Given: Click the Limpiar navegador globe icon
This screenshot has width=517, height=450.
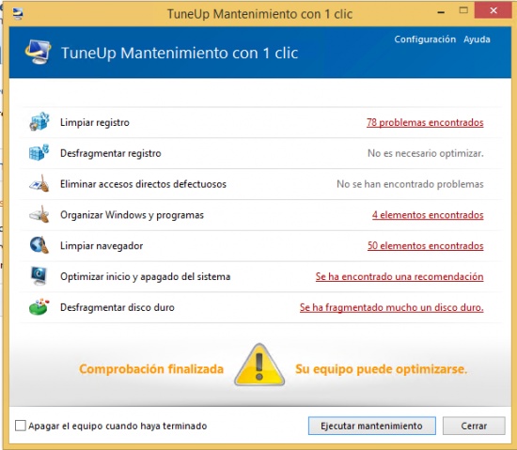Looking at the screenshot, I should (39, 245).
